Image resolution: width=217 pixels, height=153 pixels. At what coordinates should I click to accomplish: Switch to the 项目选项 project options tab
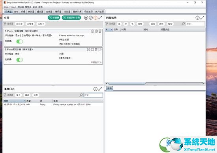click(x=88, y=11)
